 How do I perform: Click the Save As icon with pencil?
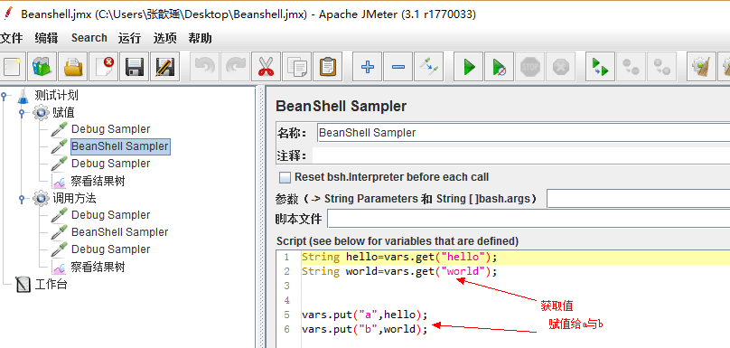[165, 67]
